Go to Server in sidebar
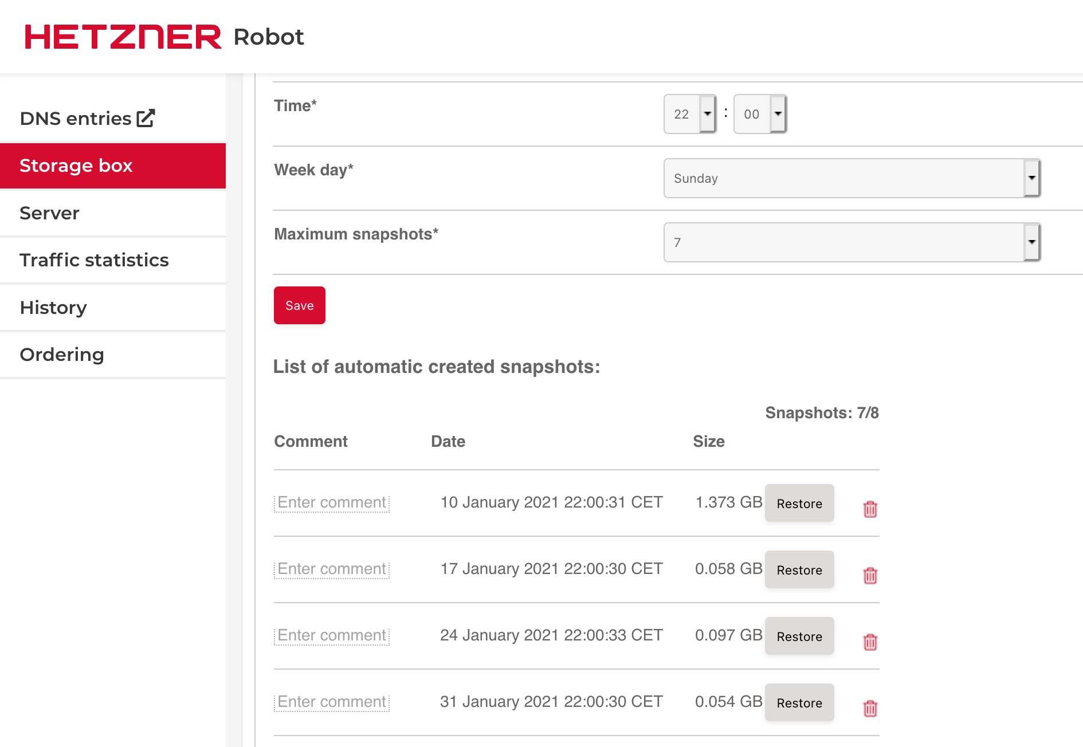The width and height of the screenshot is (1083, 747). click(x=49, y=213)
